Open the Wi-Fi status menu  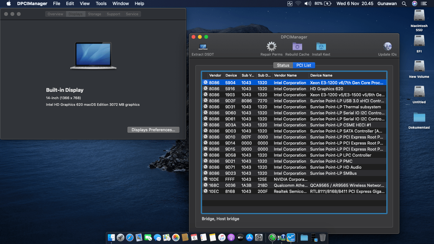(298, 3)
